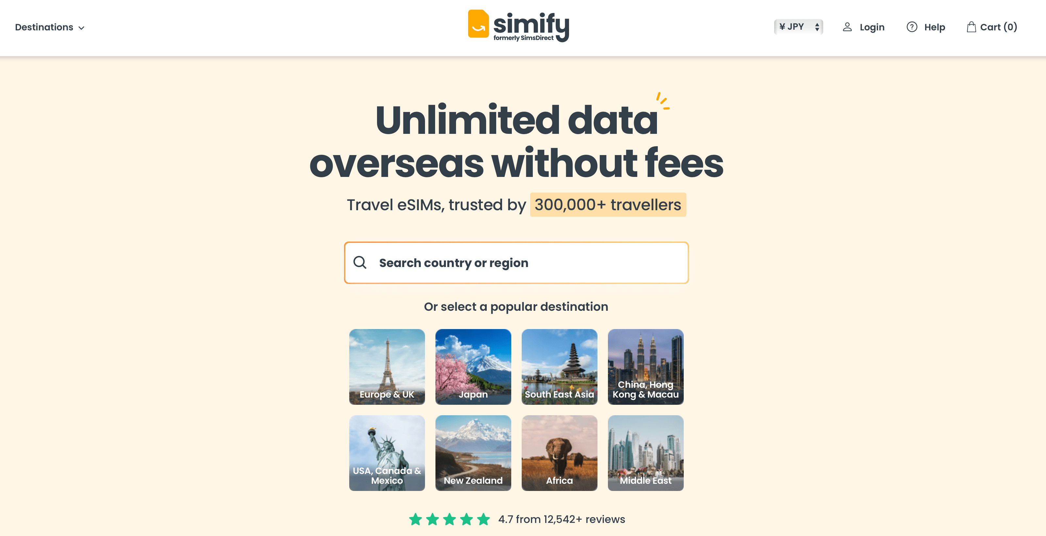Expand the Destinations dropdown menu

point(49,27)
